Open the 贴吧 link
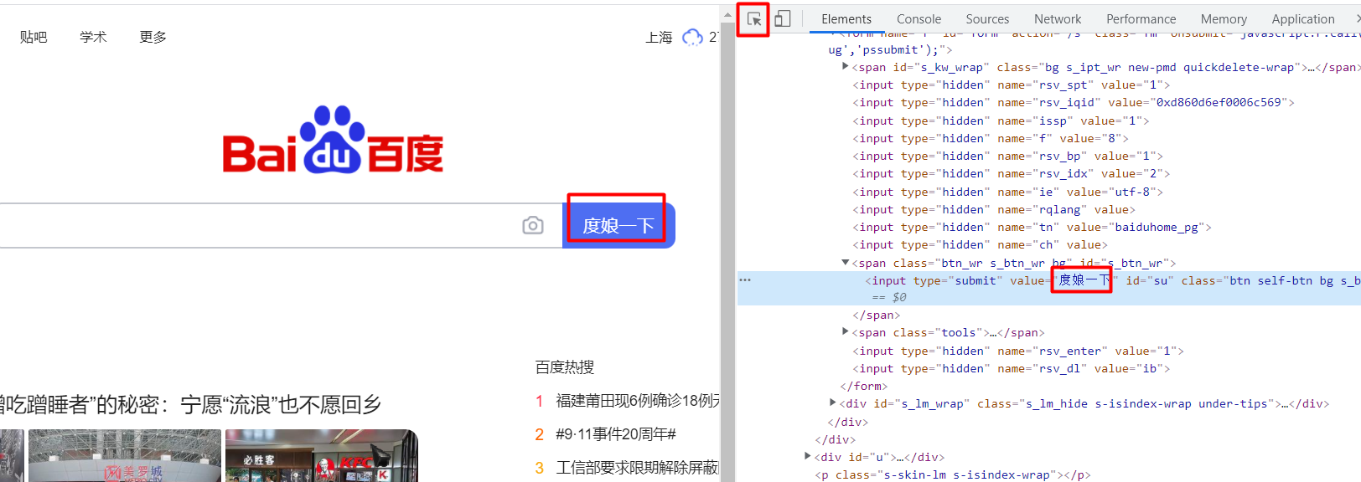 tap(34, 37)
